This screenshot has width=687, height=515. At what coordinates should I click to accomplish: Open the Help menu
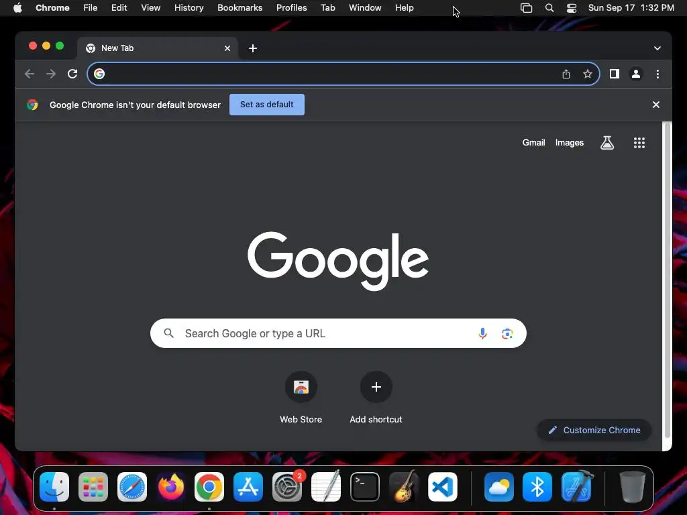pos(404,8)
